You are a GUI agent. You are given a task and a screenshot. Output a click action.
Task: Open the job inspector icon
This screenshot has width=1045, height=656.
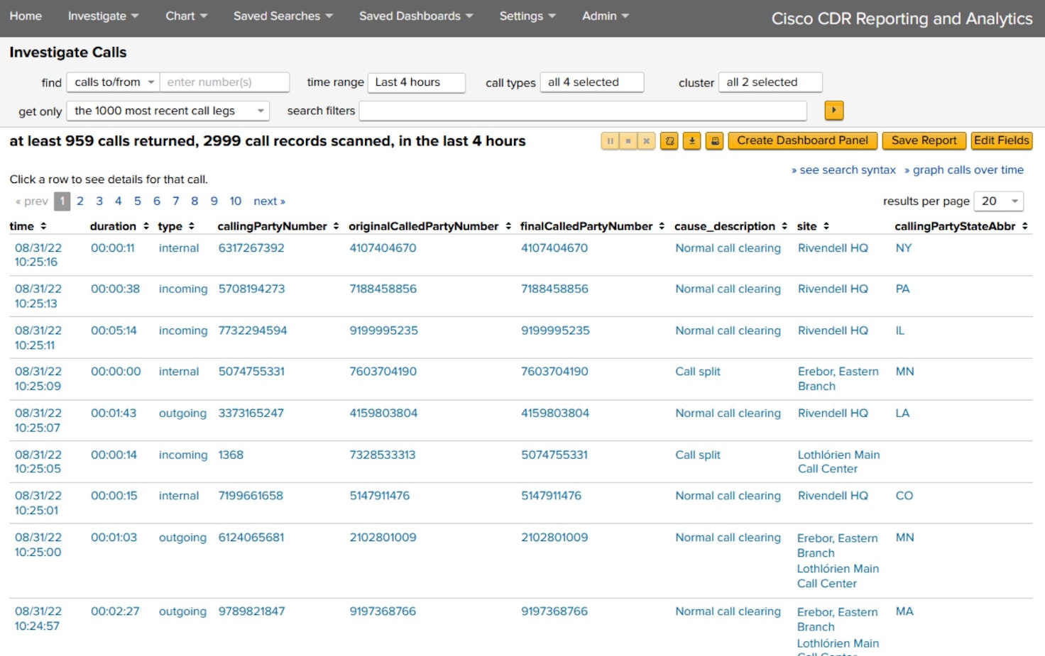tap(669, 141)
